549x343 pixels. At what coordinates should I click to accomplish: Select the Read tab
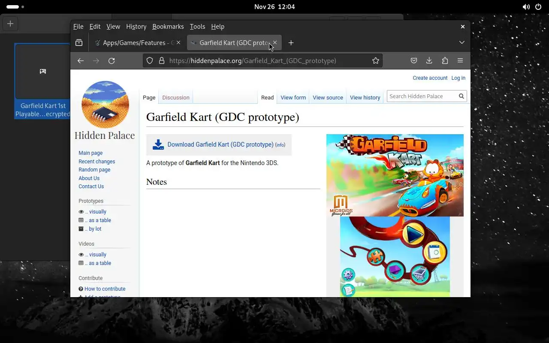[x=268, y=98]
